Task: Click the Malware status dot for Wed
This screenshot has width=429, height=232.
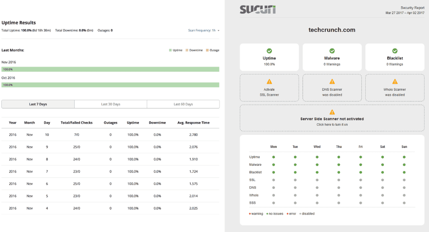Action: [x=317, y=165]
